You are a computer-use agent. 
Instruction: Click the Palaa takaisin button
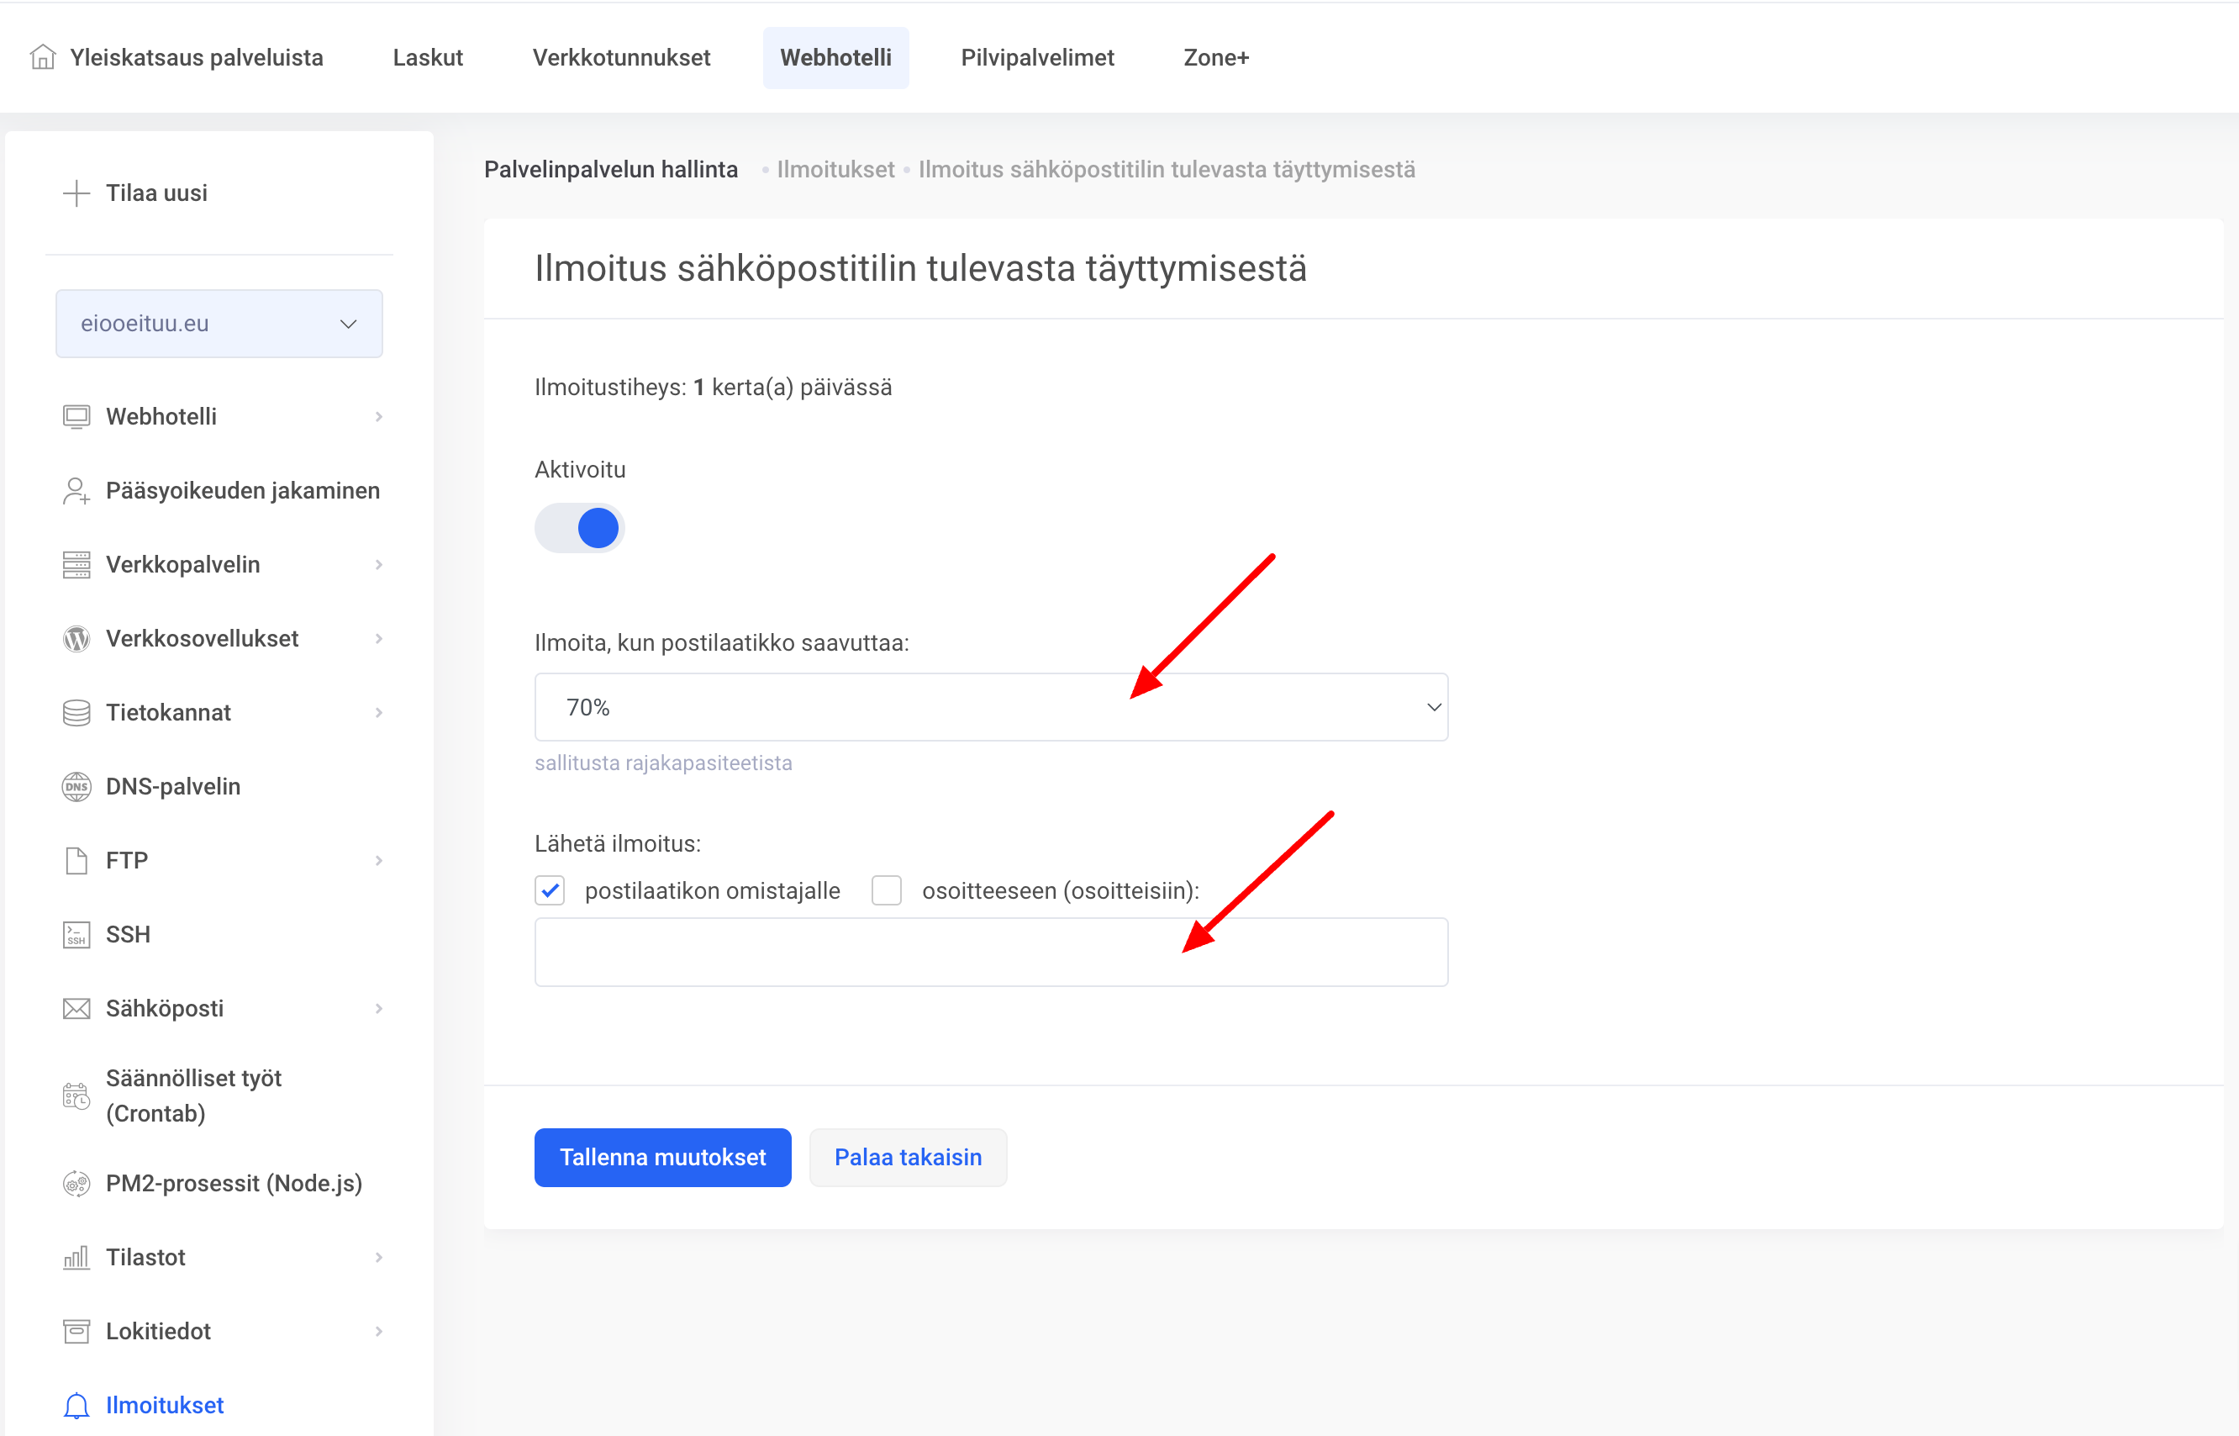click(908, 1157)
